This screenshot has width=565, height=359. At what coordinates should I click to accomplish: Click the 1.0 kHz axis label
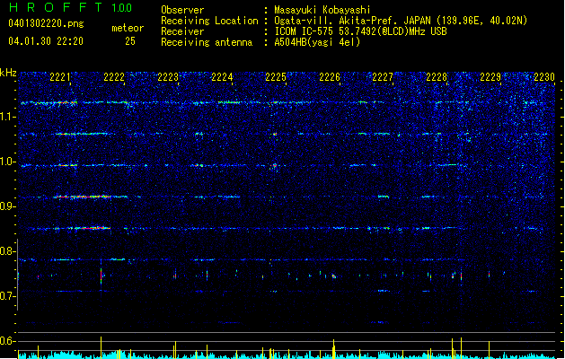pyautogui.click(x=8, y=162)
